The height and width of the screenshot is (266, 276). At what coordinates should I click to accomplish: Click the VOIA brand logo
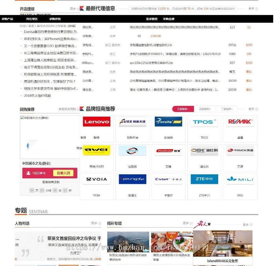click(x=96, y=179)
